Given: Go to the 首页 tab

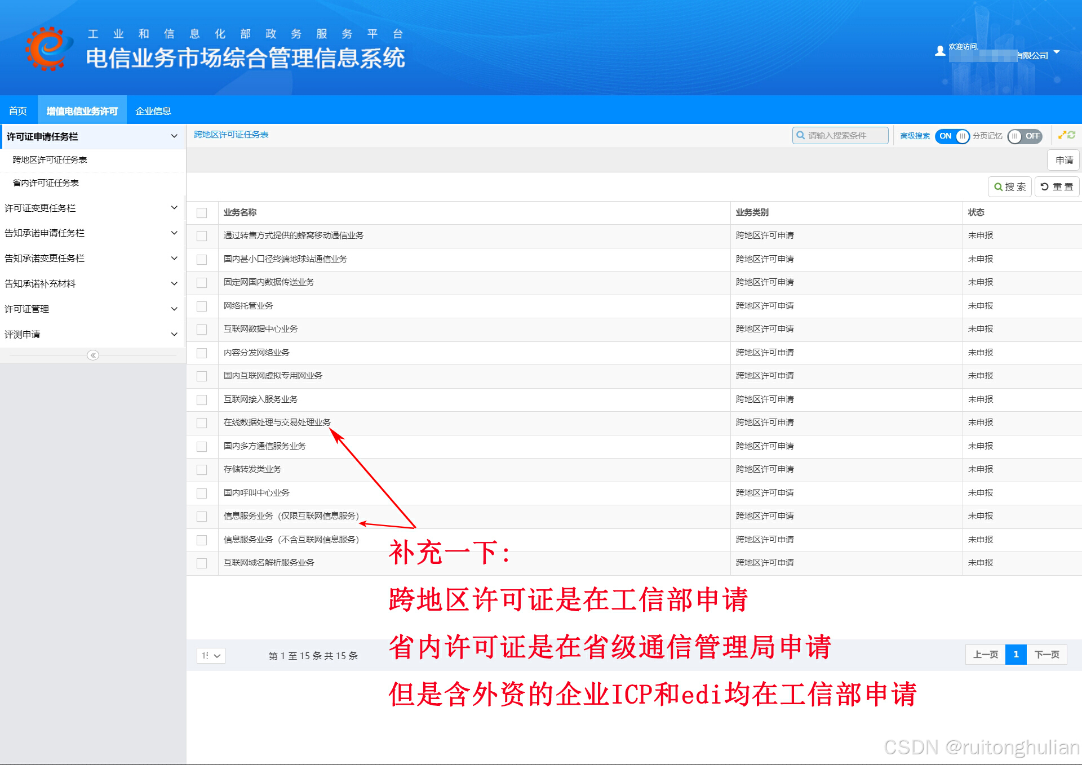Looking at the screenshot, I should point(18,111).
